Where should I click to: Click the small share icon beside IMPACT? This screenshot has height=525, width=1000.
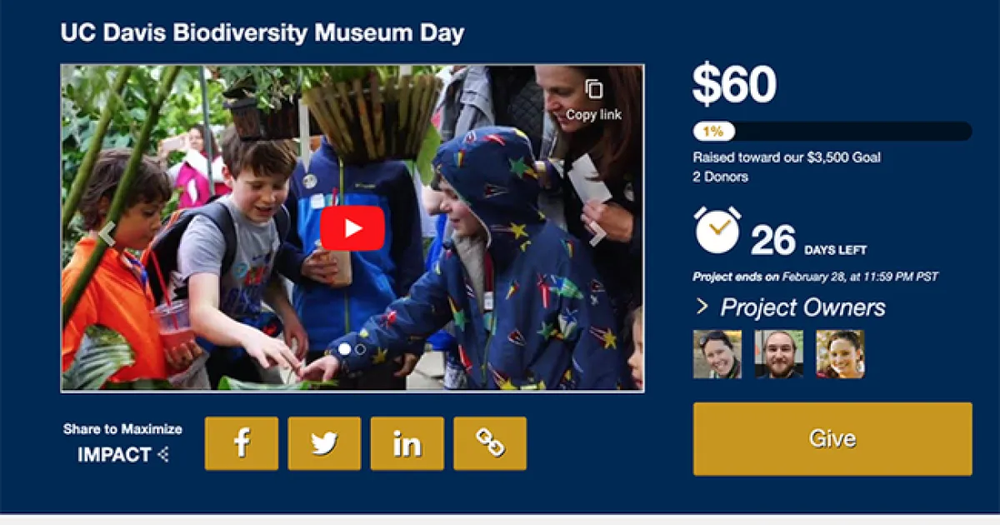pos(163,455)
